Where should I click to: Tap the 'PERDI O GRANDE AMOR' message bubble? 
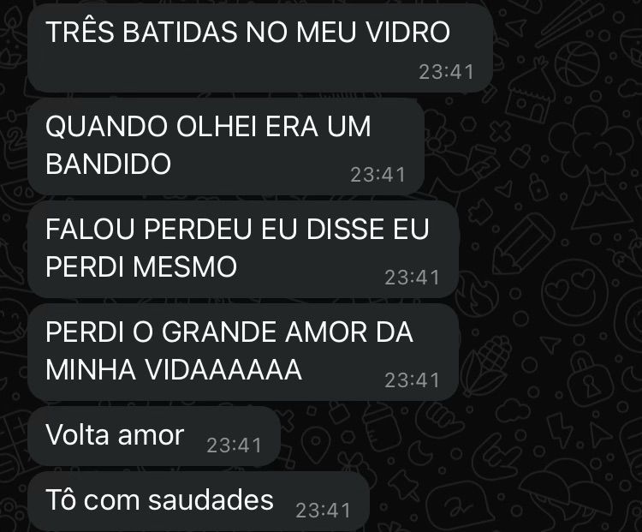click(x=243, y=352)
